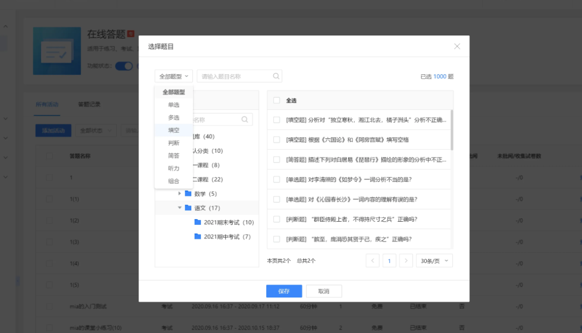Toggle the 功能状态 switch

(124, 66)
